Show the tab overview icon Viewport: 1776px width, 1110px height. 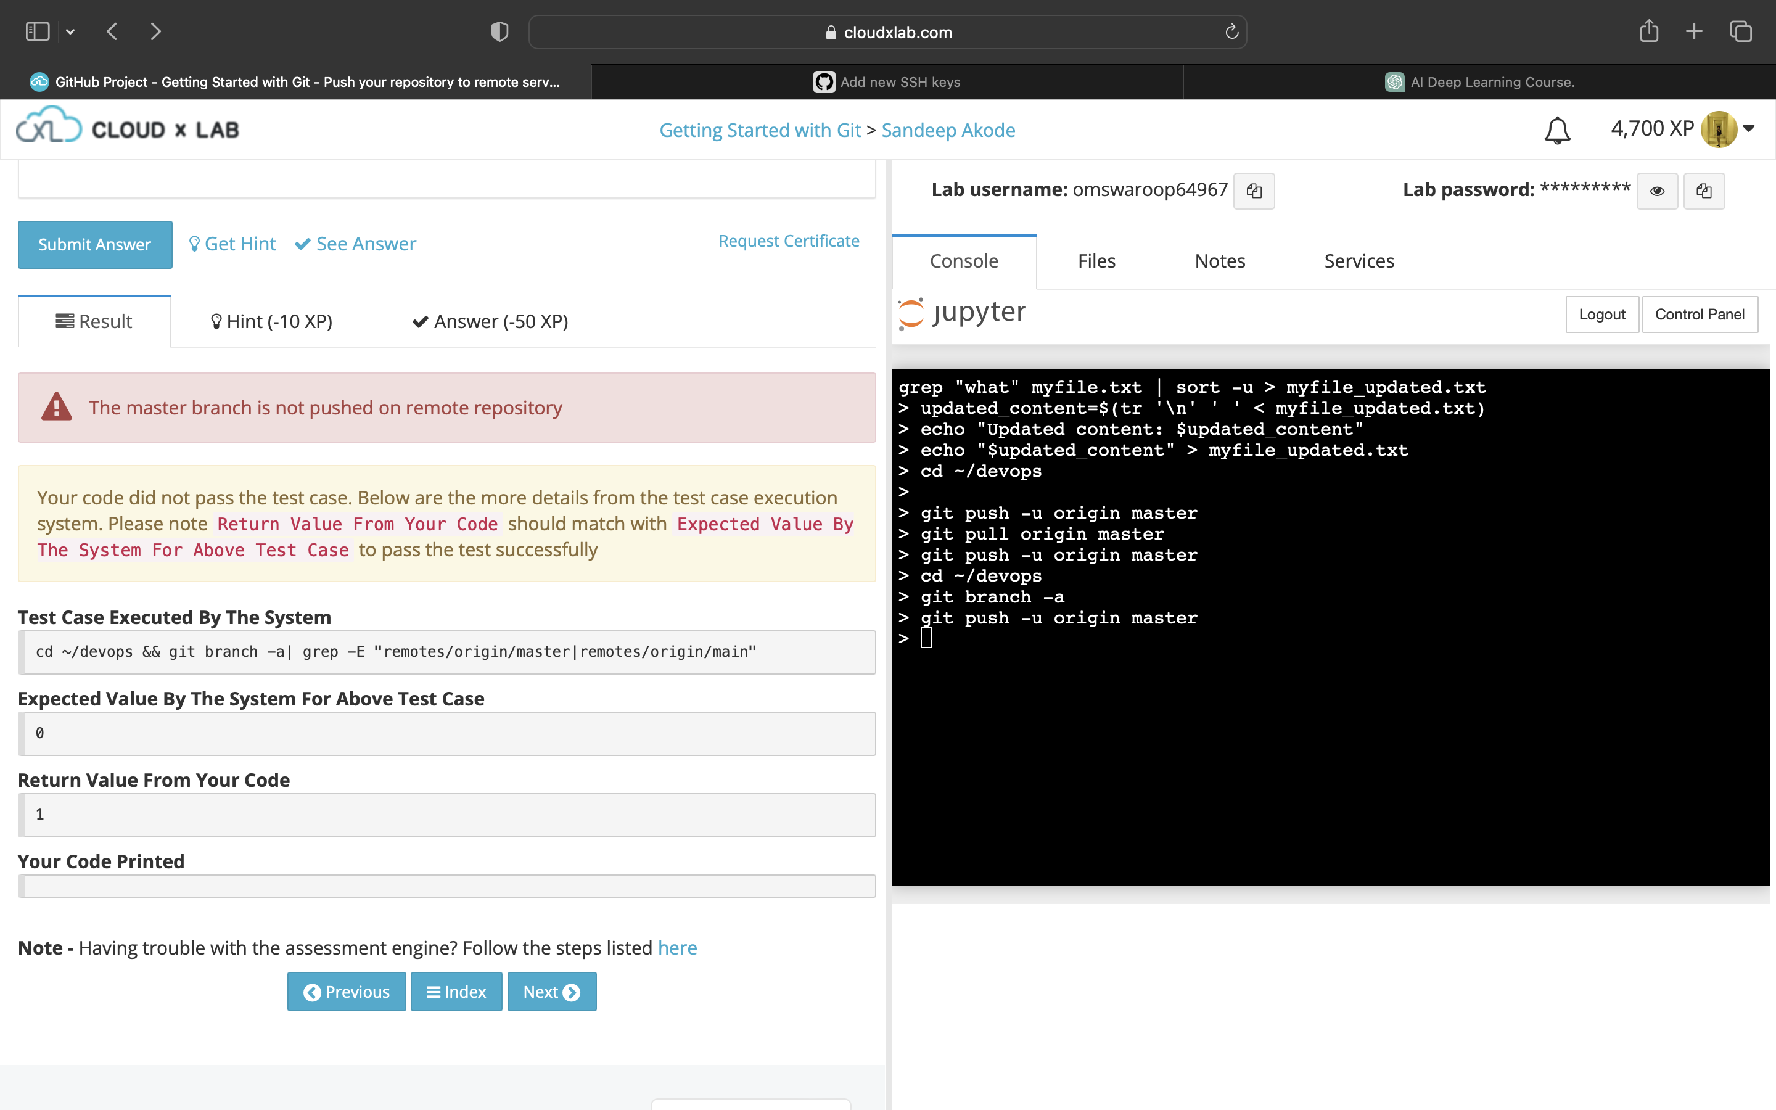[1741, 31]
